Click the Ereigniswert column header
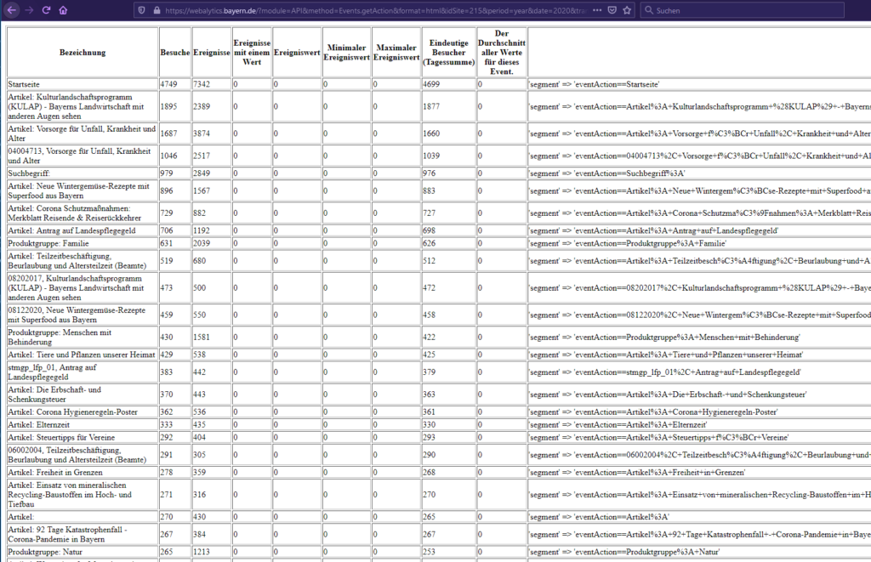 [x=297, y=52]
